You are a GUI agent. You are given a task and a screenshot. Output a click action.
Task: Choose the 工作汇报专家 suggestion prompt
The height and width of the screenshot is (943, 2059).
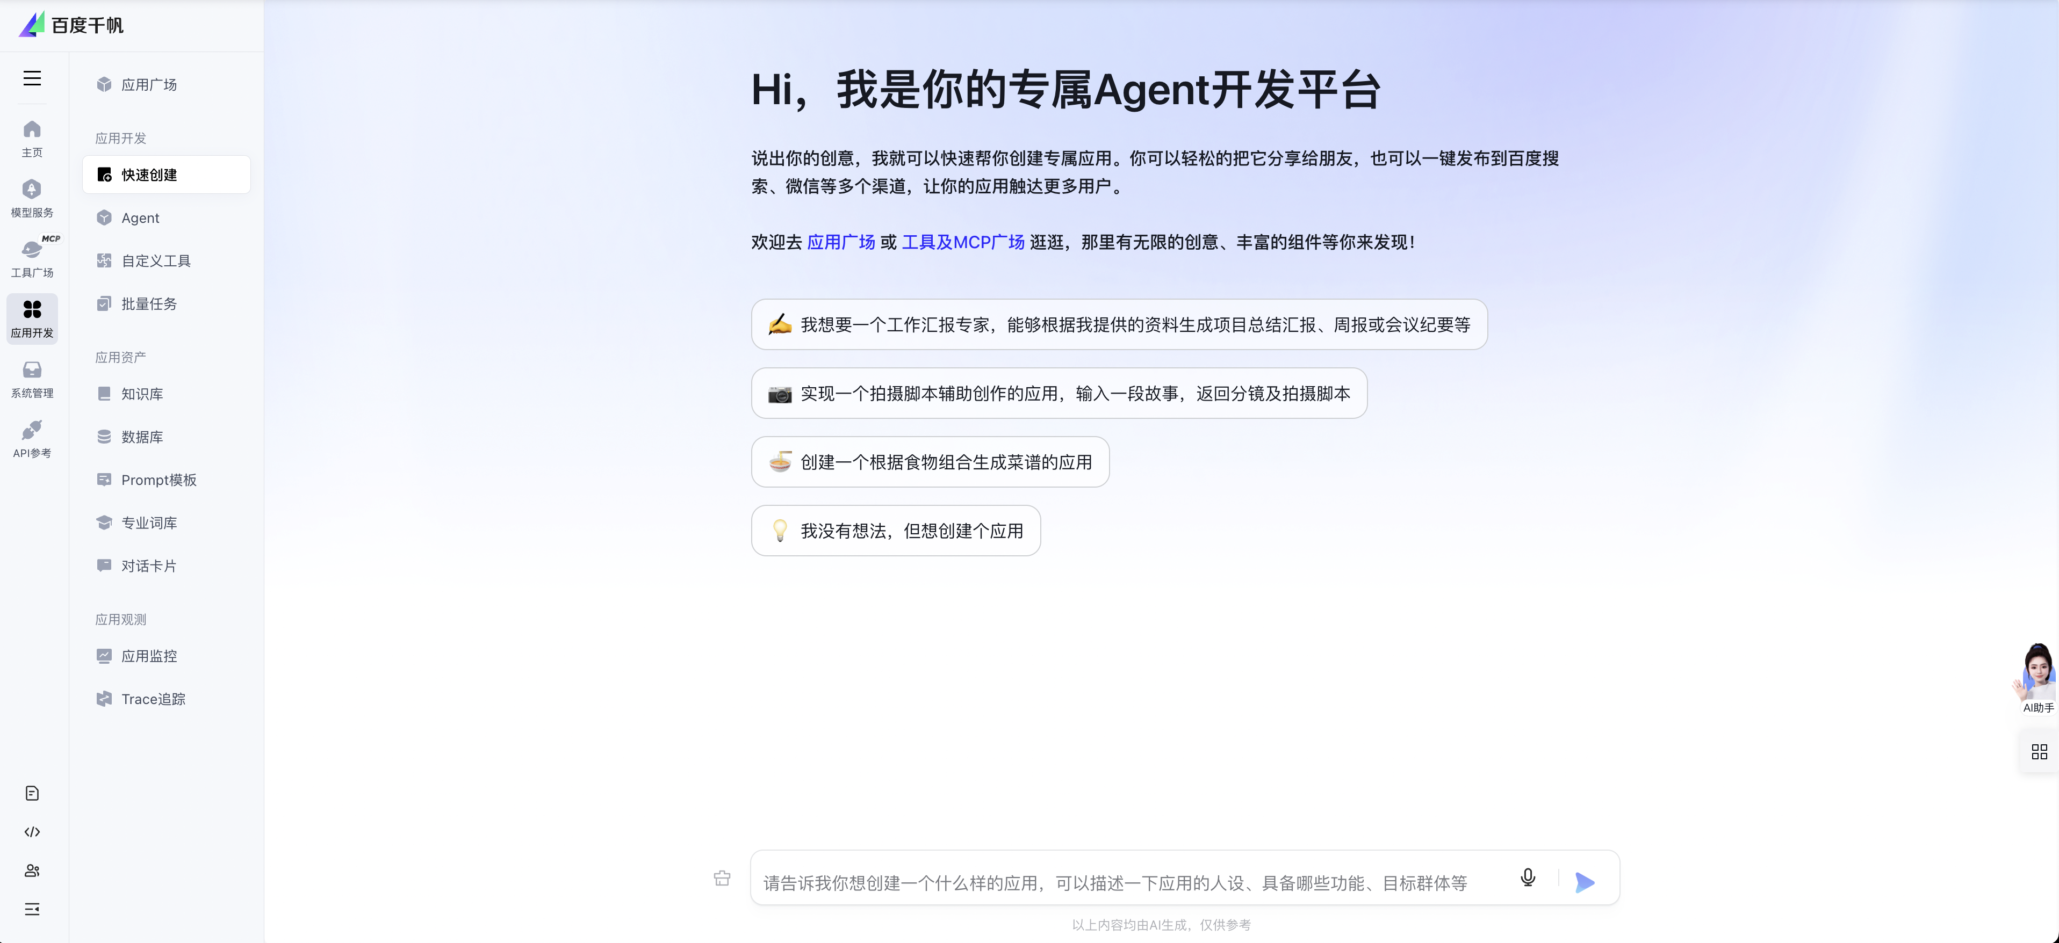point(1118,324)
